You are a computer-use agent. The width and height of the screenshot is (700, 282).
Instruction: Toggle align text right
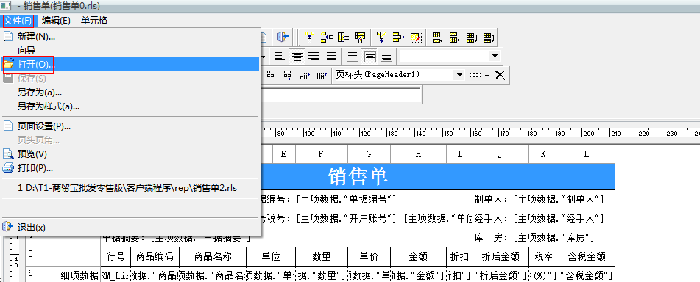(x=314, y=56)
